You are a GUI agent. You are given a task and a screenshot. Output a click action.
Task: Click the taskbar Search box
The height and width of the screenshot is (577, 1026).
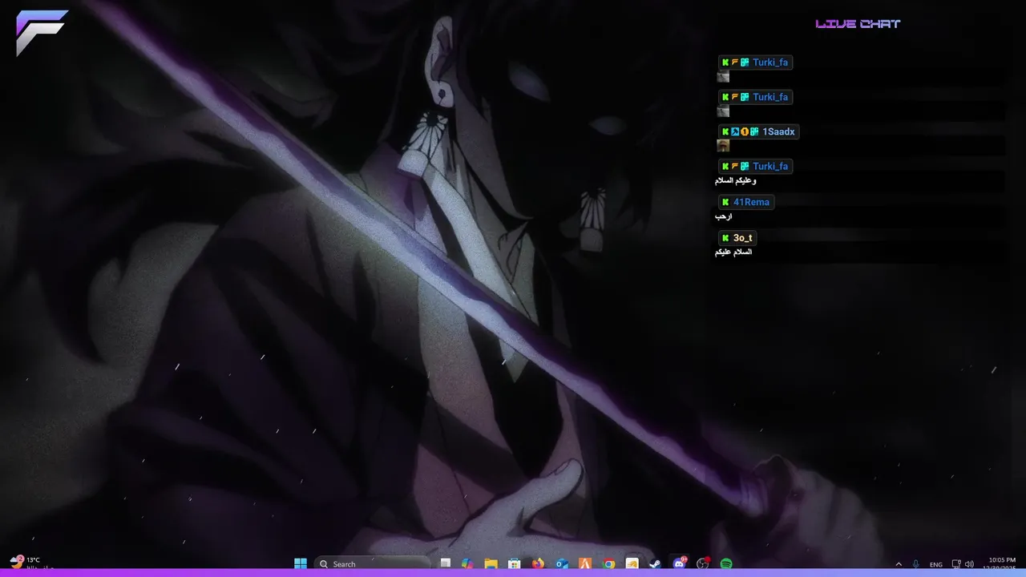tap(373, 563)
